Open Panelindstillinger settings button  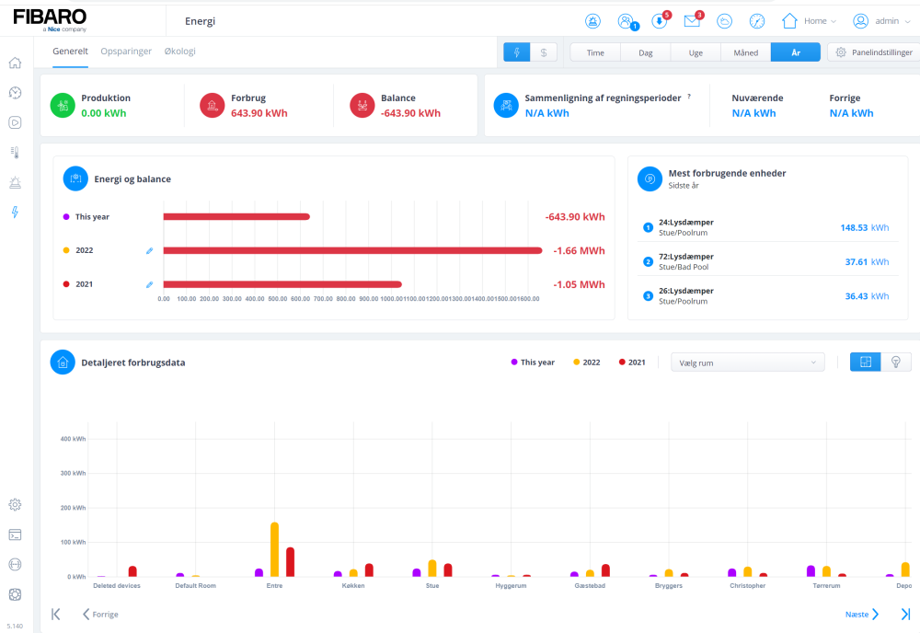point(873,52)
